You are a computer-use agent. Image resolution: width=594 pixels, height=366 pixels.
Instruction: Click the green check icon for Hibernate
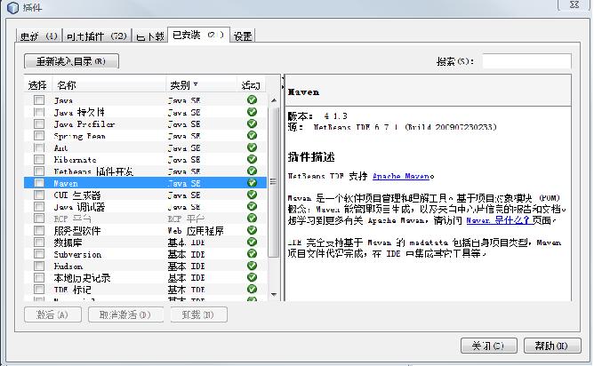pyautogui.click(x=252, y=159)
